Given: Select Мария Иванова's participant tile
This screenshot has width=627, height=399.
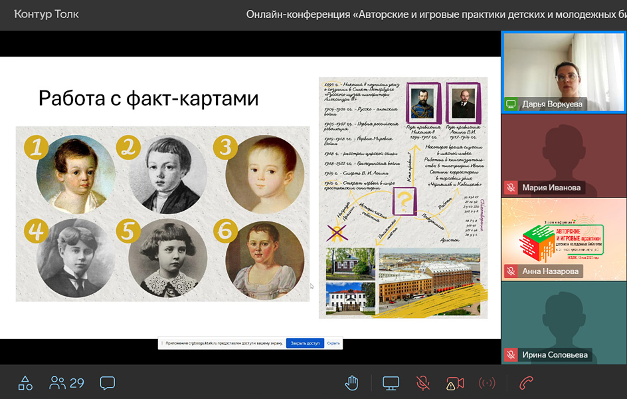Looking at the screenshot, I should [x=563, y=156].
